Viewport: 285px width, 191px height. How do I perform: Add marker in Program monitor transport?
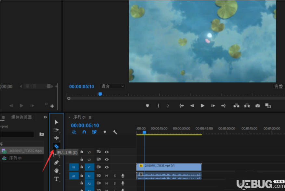148,106
